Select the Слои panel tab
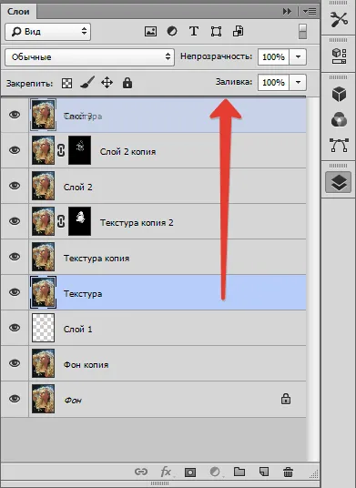This screenshot has width=356, height=488. (18, 12)
